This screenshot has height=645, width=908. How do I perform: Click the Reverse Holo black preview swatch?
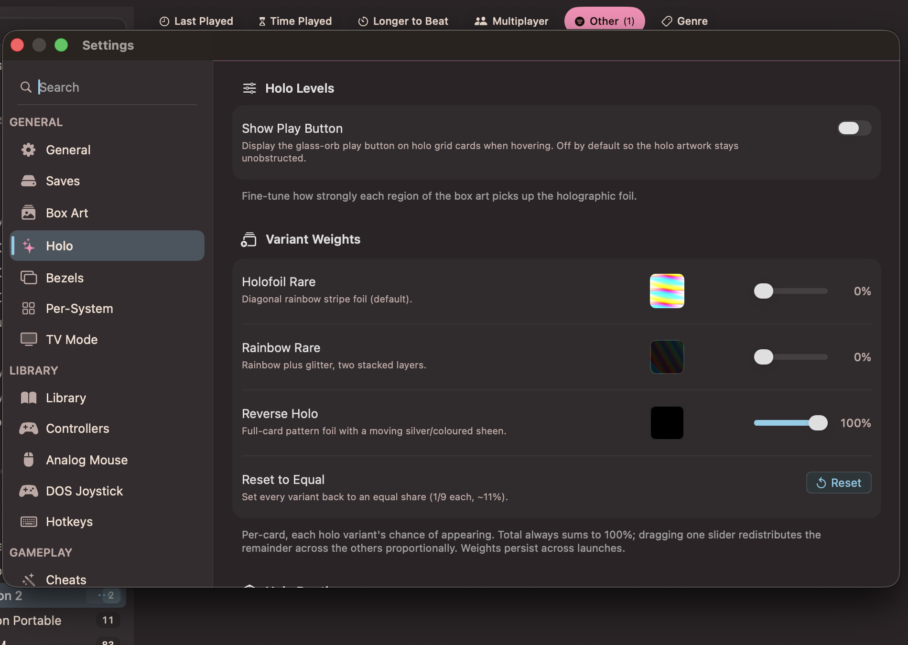(667, 423)
